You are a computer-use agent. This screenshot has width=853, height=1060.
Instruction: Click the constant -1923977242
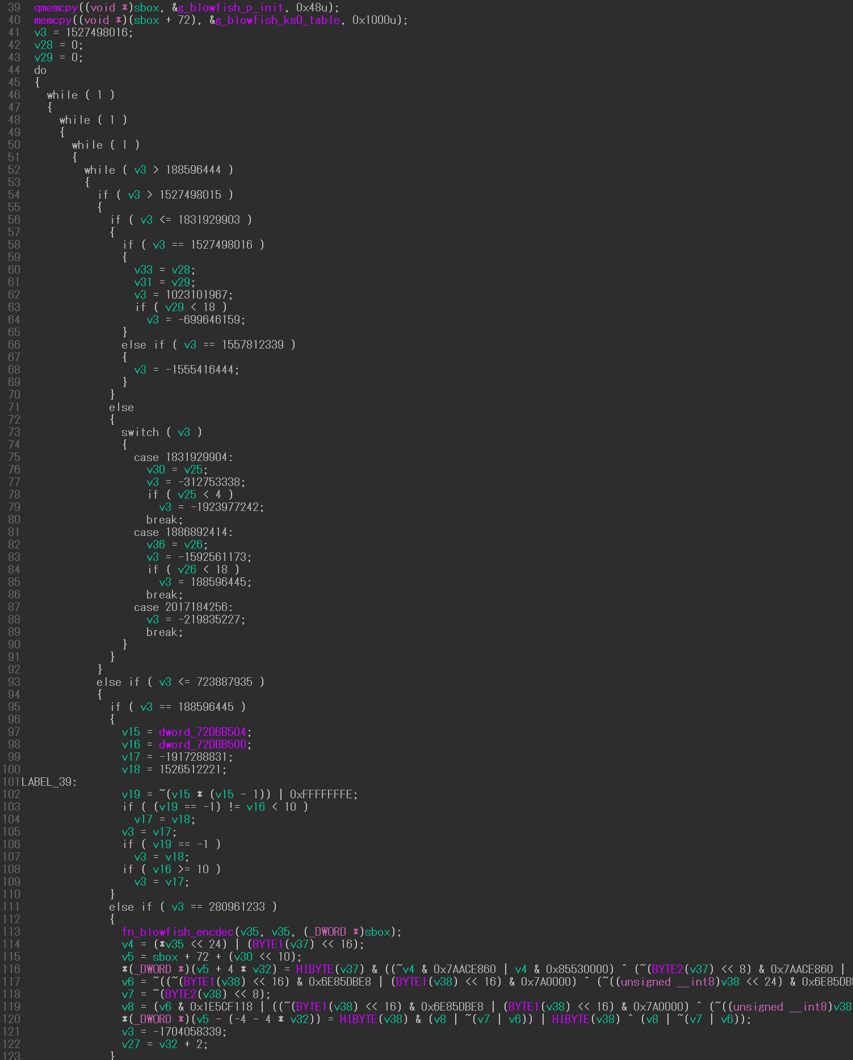point(224,507)
